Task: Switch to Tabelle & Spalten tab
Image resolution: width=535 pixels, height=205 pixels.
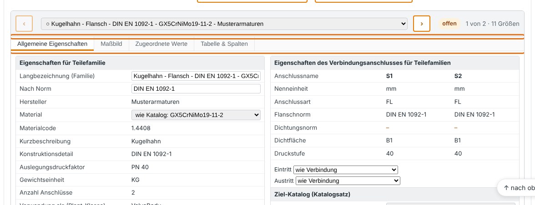Action: (x=224, y=44)
